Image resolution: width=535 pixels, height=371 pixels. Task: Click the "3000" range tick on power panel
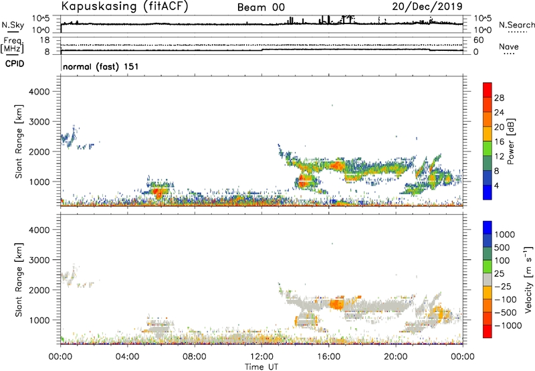[39, 122]
